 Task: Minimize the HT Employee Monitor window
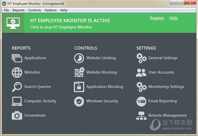coord(174,3)
